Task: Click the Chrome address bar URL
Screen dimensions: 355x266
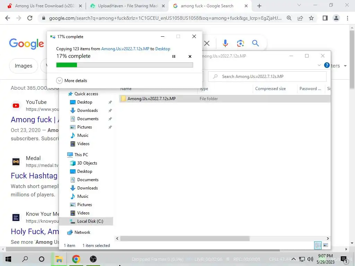Action: coord(165,18)
